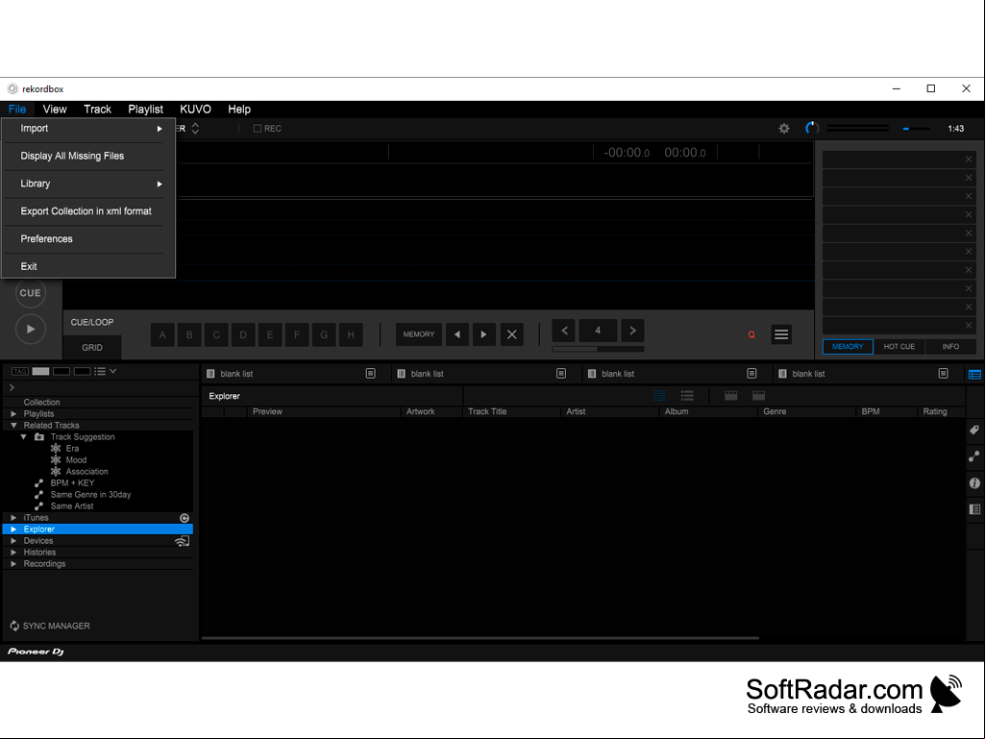Expand the Devices tree node
The width and height of the screenshot is (985, 739).
(13, 540)
